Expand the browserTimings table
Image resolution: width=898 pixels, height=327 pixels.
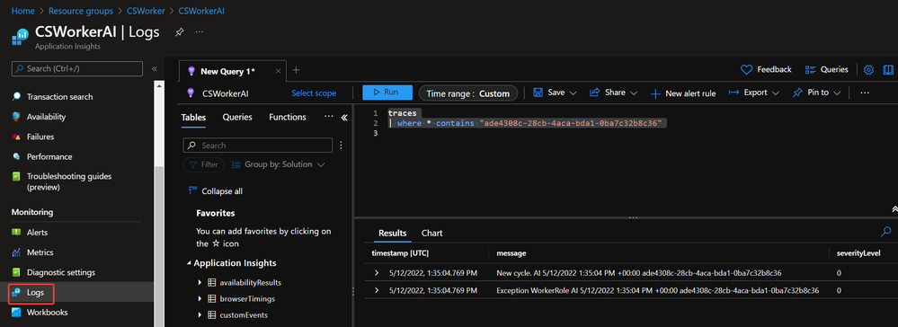point(200,299)
